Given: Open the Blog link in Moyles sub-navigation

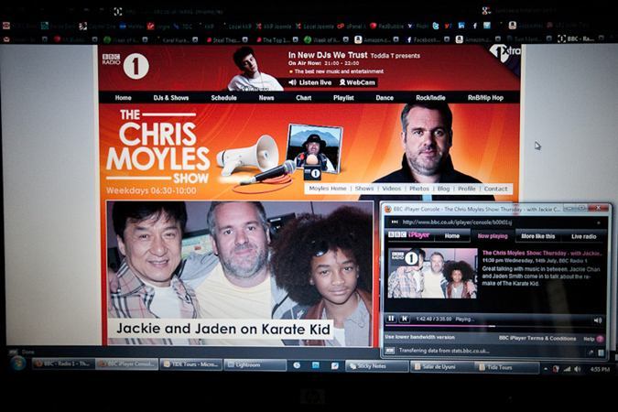Looking at the screenshot, I should click(443, 189).
